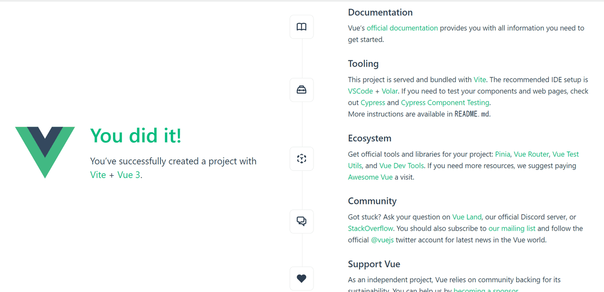Screen dimensions: 604x292
Task: Click the Documentation book icon
Action: (302, 27)
